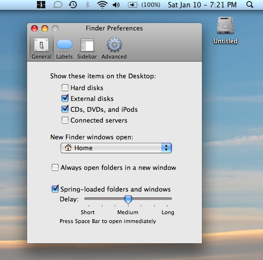Click the Short delay label
263x260 pixels.
[x=88, y=212]
